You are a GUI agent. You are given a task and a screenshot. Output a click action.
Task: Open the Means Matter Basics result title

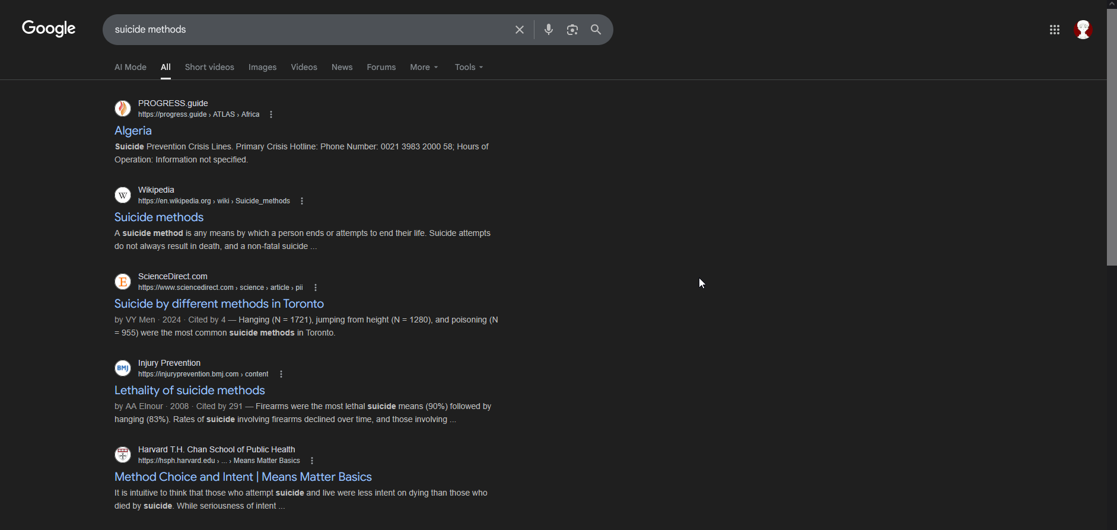tap(243, 477)
